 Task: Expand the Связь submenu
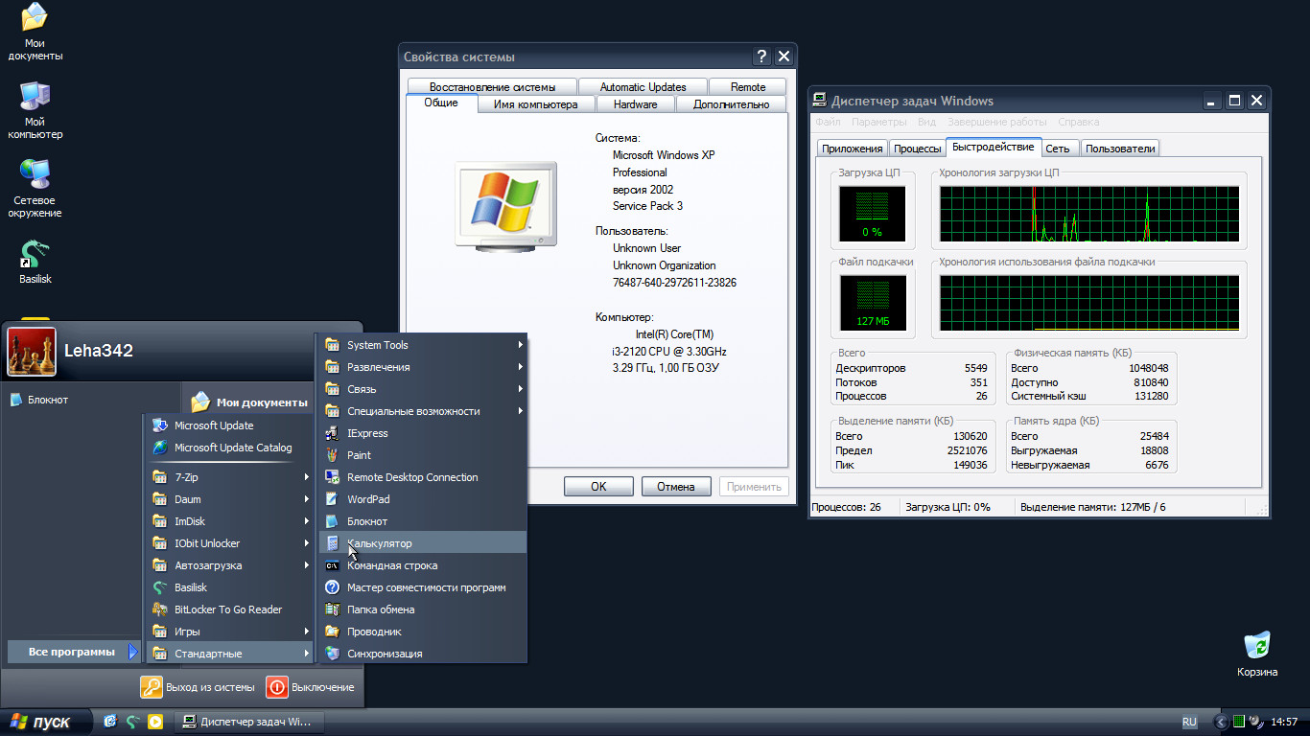tap(423, 389)
